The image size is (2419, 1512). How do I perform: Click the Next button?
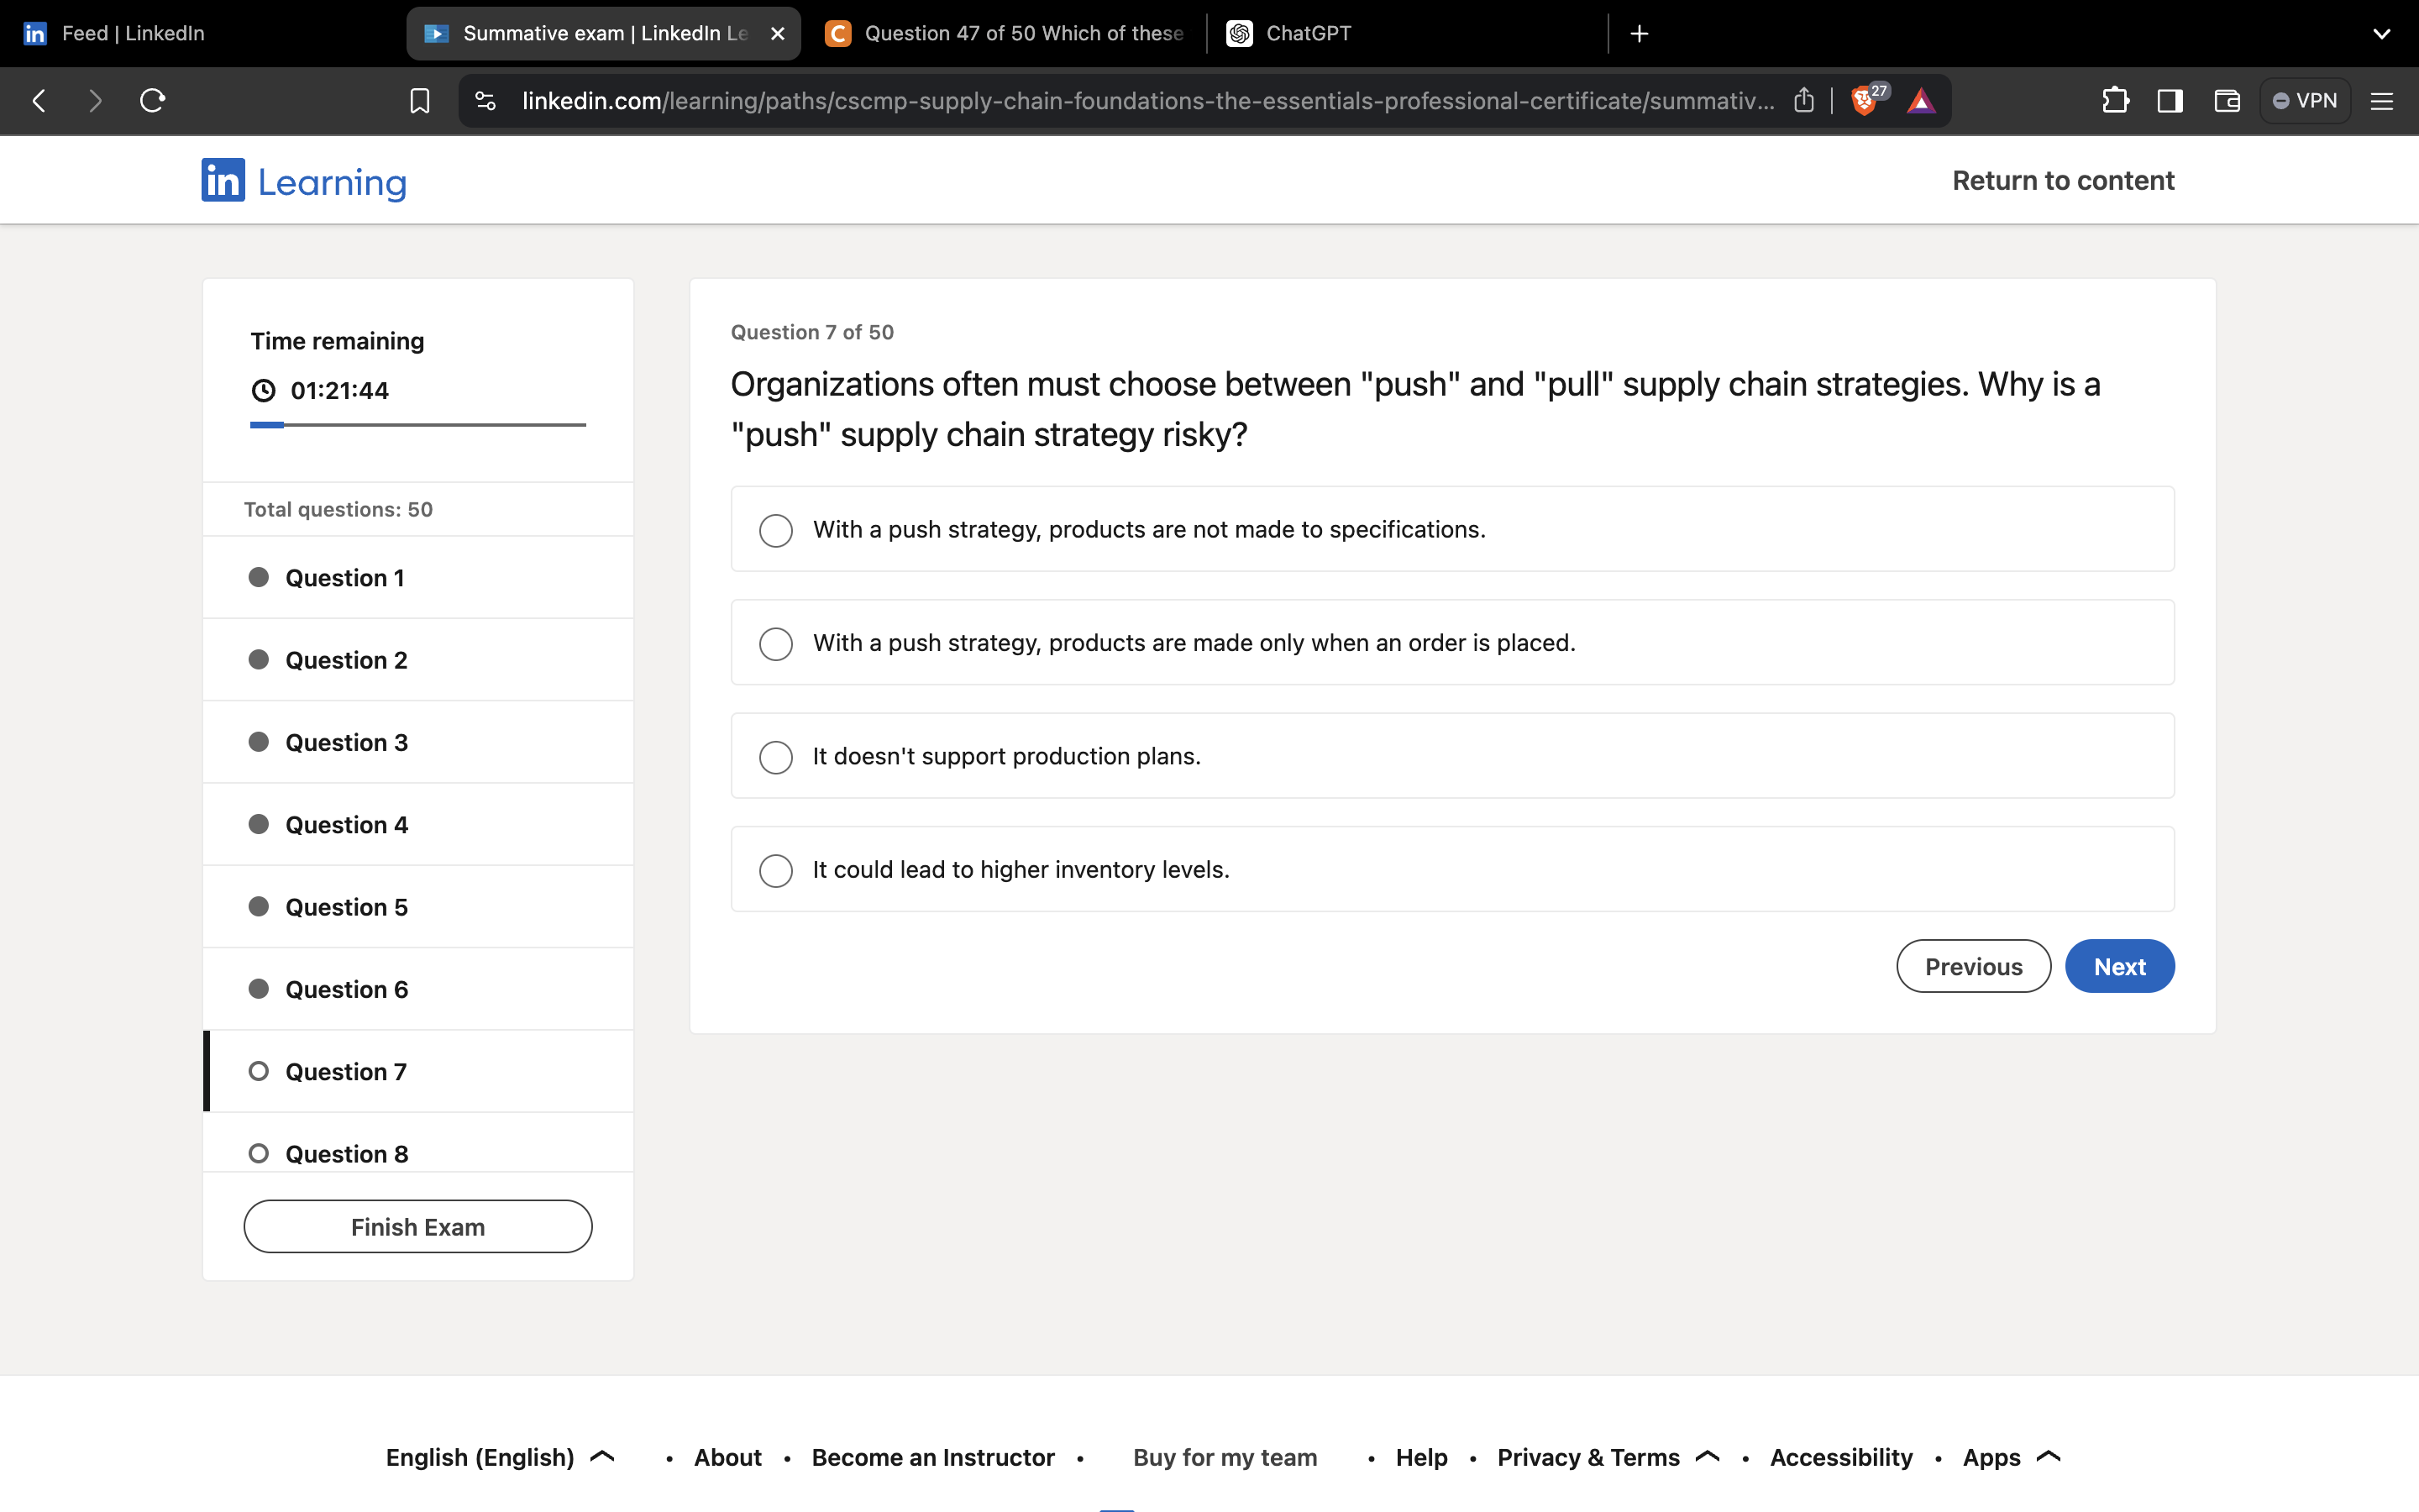point(2119,966)
